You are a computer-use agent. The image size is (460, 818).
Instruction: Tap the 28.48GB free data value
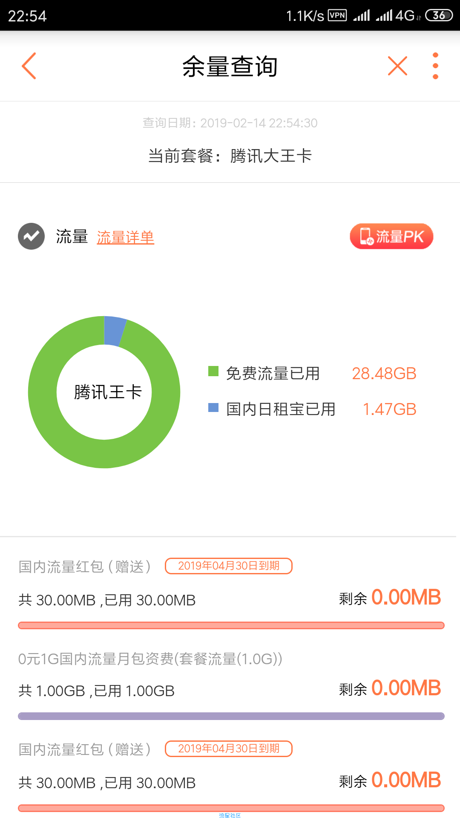(384, 374)
